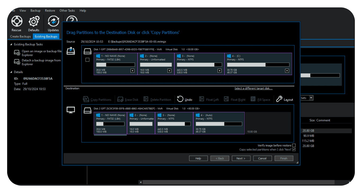The image size is (362, 193).
Task: Collapse the Details section
Action: pos(11,72)
